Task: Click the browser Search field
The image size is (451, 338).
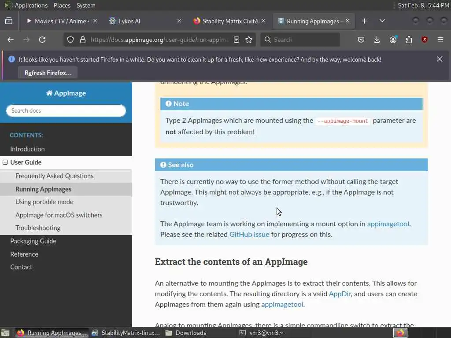Action: tap(300, 40)
